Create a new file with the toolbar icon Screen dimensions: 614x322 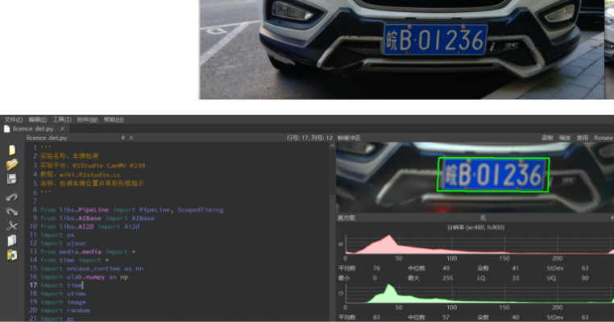point(12,151)
